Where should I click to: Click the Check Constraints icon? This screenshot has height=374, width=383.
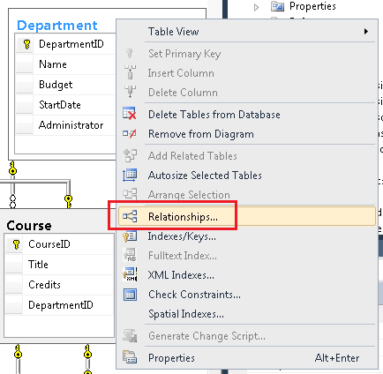130,295
